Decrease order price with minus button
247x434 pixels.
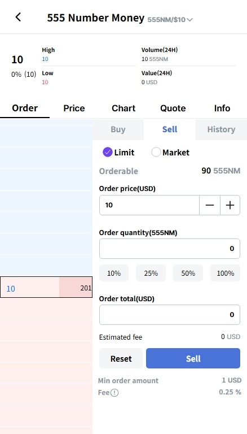[210, 205]
